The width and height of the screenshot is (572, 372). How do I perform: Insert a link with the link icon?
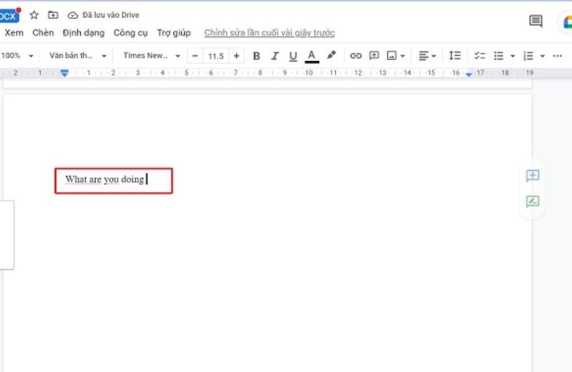tap(357, 56)
